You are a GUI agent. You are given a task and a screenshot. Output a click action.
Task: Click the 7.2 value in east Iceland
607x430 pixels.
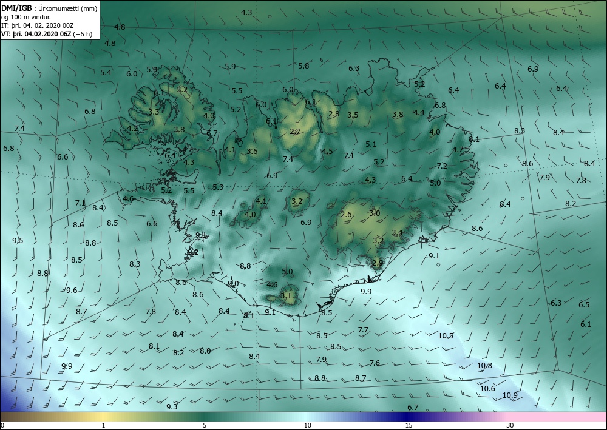pos(442,166)
